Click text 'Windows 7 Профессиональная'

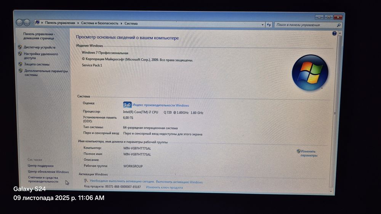(105, 52)
